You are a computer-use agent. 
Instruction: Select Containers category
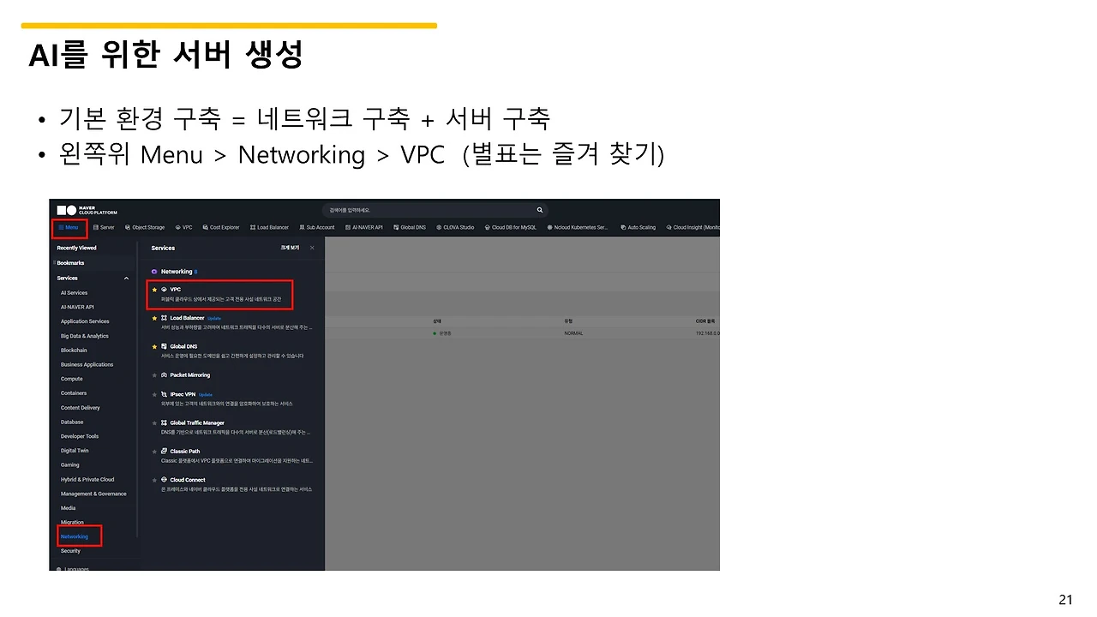[74, 393]
